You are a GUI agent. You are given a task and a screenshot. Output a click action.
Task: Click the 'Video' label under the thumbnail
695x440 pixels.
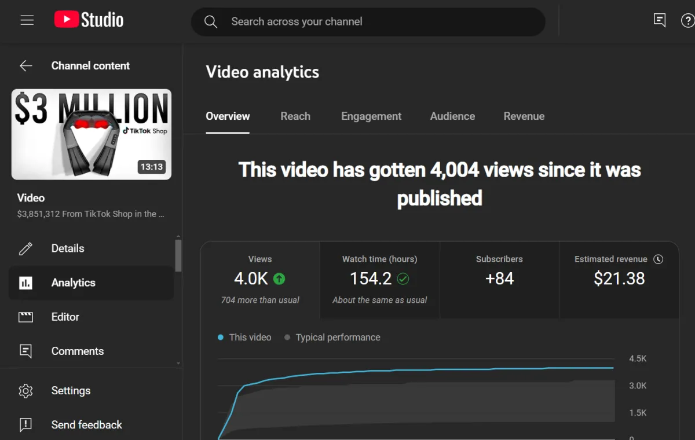[31, 198]
